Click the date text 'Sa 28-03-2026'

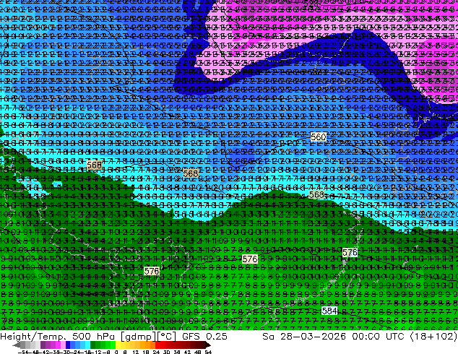point(304,337)
